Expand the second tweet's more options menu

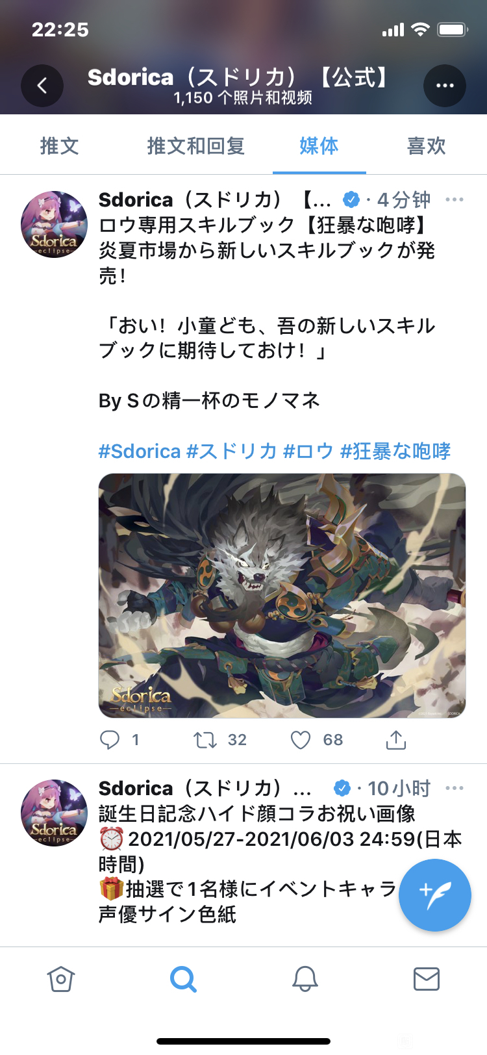tap(455, 788)
